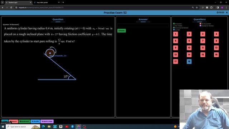
Task: Open Amazon app in taskbar
Action: tap(61, 126)
